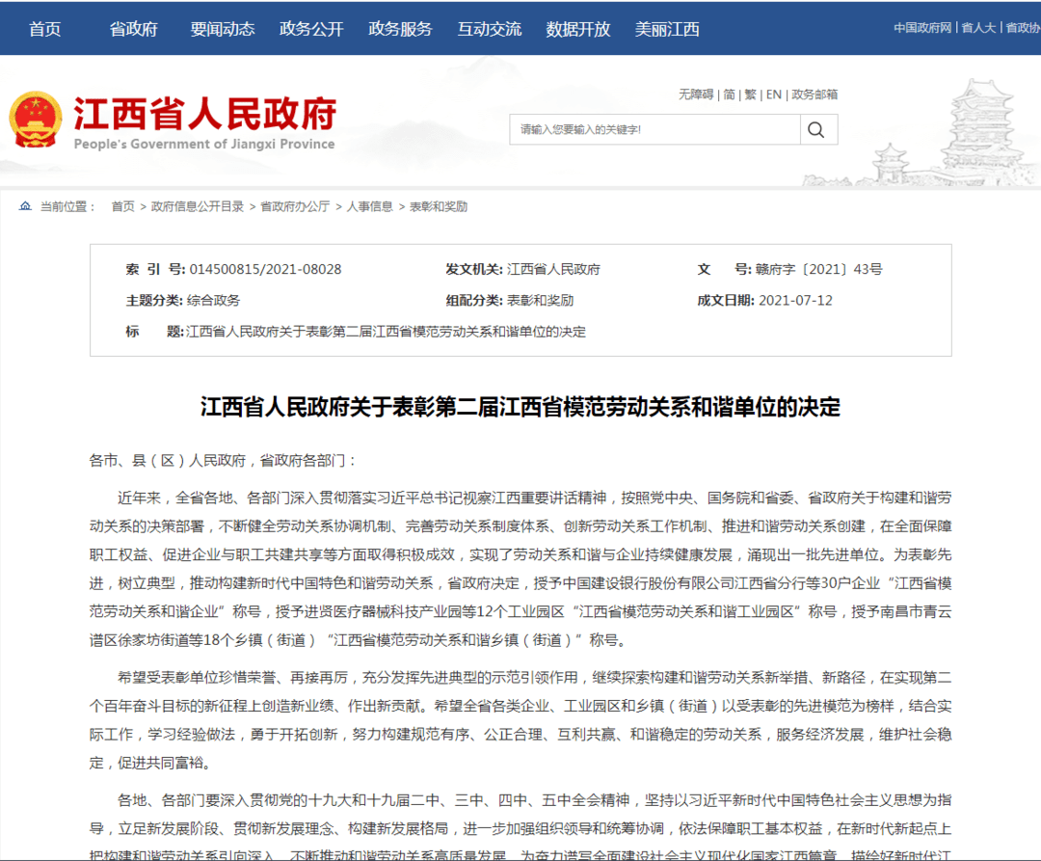Open the 中国政府网 link at top right
This screenshot has height=861, width=1041.
922,28
